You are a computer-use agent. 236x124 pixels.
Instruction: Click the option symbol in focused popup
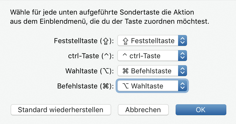tap(125, 86)
